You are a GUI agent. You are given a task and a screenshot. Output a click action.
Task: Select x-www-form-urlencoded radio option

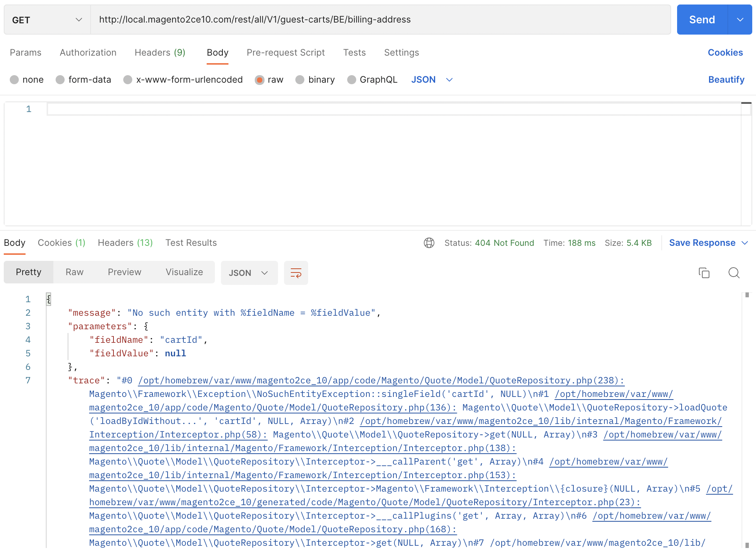coord(128,80)
